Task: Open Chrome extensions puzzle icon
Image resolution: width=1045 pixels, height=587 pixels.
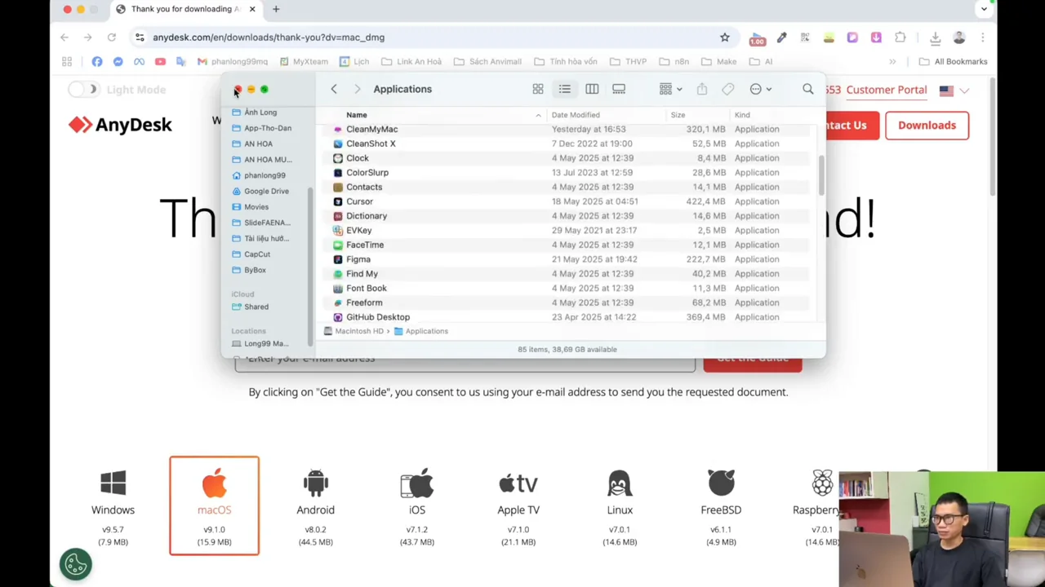Action: (900, 38)
